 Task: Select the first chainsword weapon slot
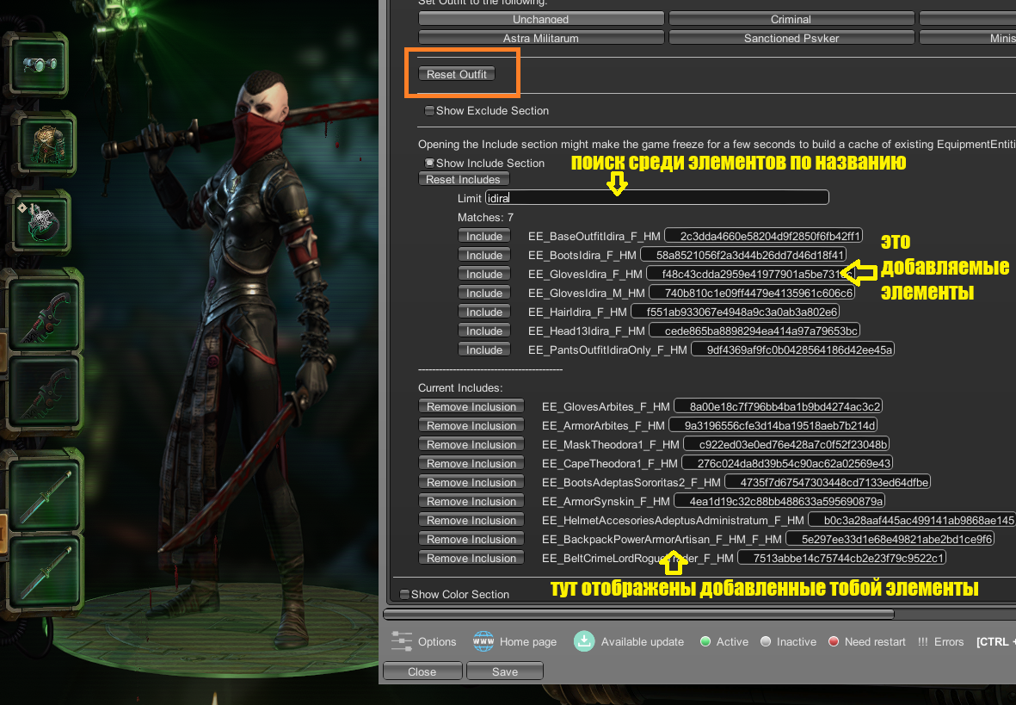click(x=45, y=315)
